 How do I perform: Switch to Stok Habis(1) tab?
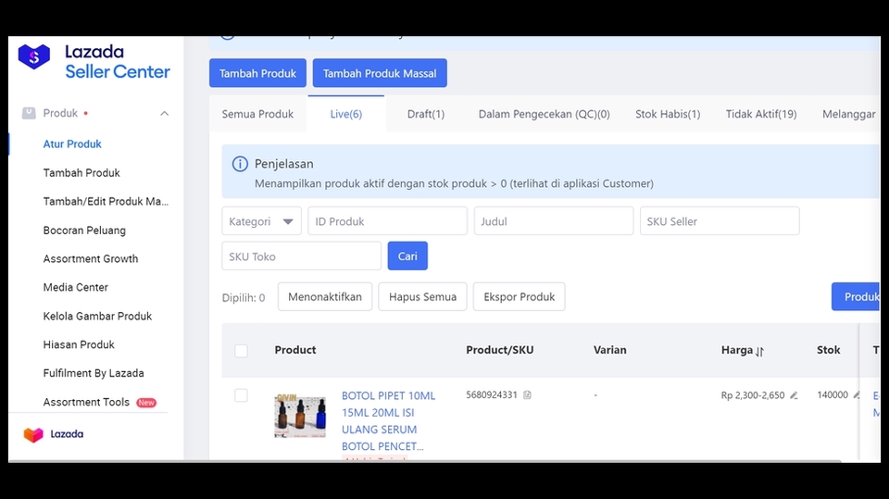[668, 114]
